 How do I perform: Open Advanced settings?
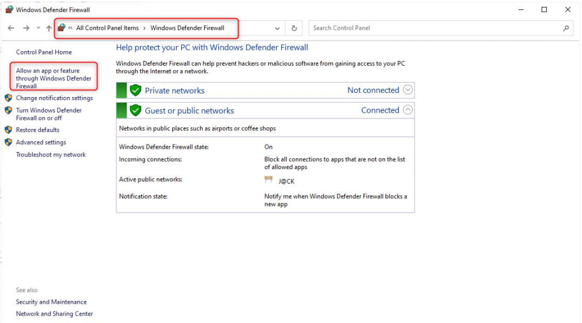(x=41, y=142)
